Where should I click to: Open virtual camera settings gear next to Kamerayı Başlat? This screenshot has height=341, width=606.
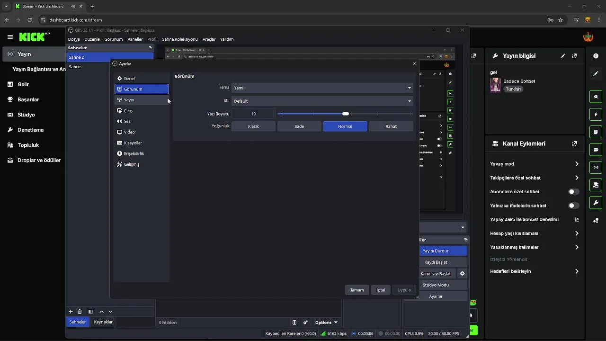coord(463,274)
